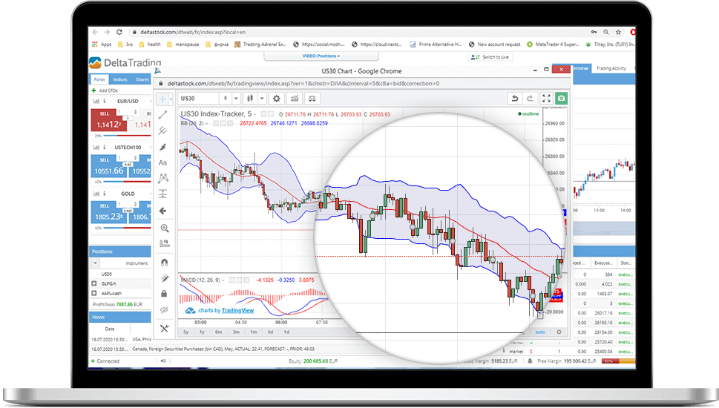Open the Trading Activity tab

pyautogui.click(x=611, y=68)
